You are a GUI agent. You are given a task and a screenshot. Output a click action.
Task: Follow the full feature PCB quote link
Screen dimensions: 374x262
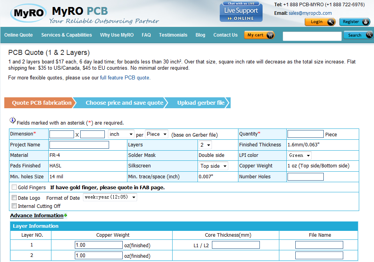click(x=125, y=78)
